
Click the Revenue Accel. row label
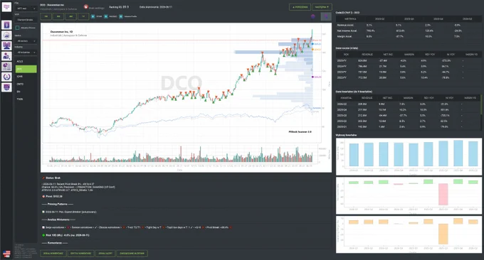point(345,25)
